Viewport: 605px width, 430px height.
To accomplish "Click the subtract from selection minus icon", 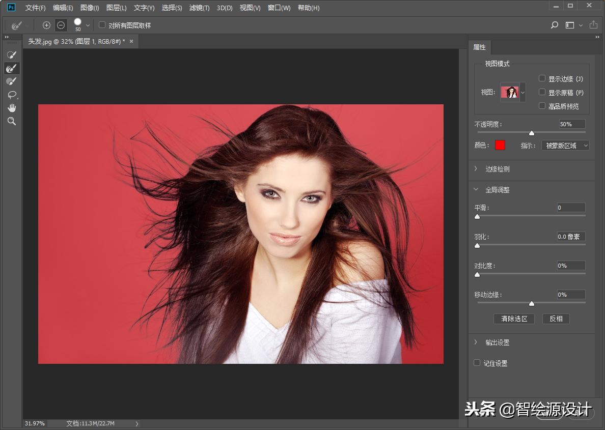I will [x=61, y=25].
